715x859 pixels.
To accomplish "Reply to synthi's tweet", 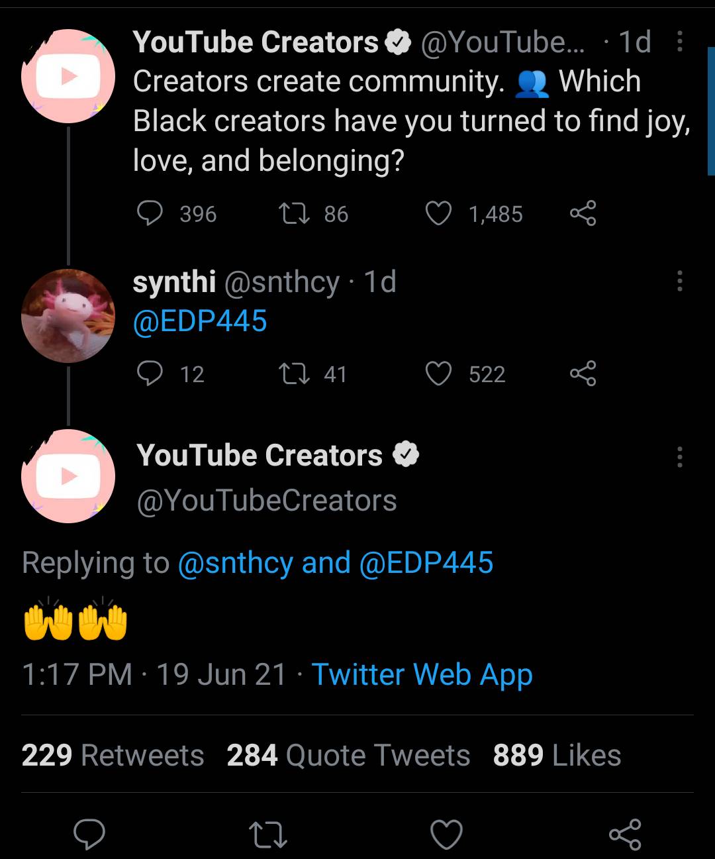I will [151, 374].
